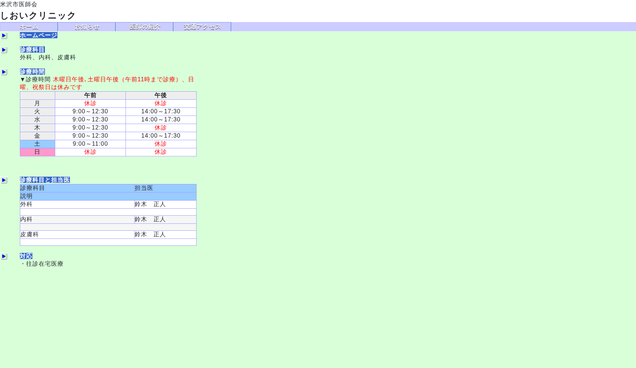Click the しおいクリニック site title
636x368 pixels.
pyautogui.click(x=38, y=15)
